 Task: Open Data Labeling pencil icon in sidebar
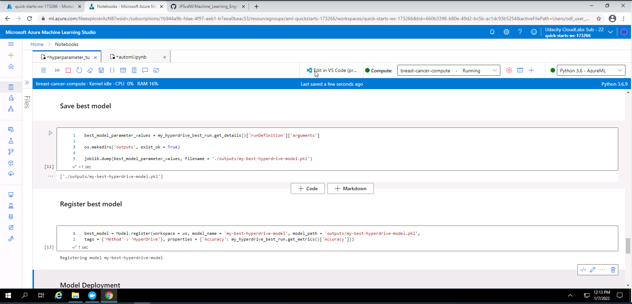coord(11,228)
